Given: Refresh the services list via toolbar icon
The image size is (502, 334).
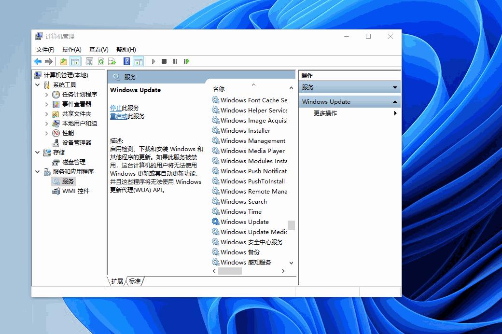Looking at the screenshot, I should point(101,61).
